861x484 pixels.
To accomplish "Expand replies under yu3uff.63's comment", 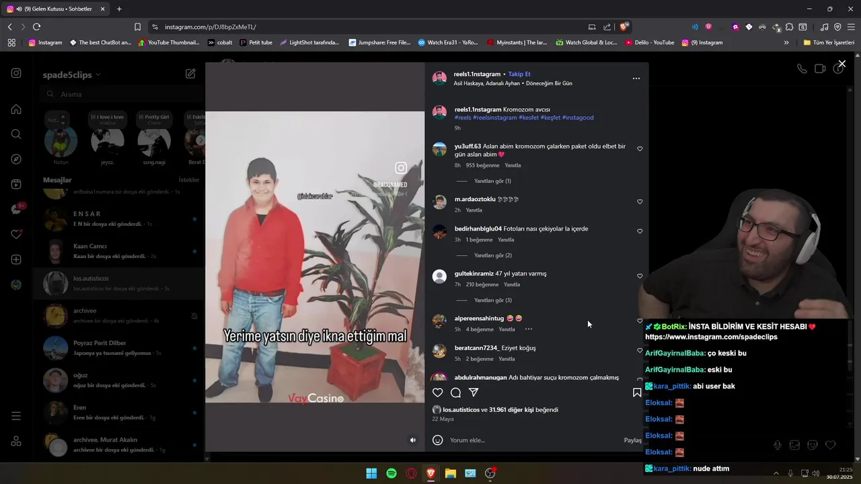I will point(492,181).
